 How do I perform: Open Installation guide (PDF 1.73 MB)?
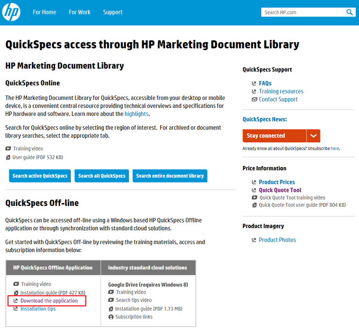pyautogui.click(x=148, y=309)
